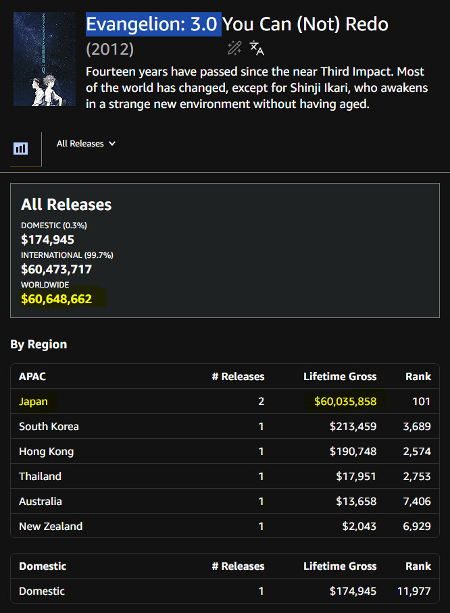Click Japan's lifetime gross $60,035,858
Screen dimensions: 450x613
tap(345, 401)
